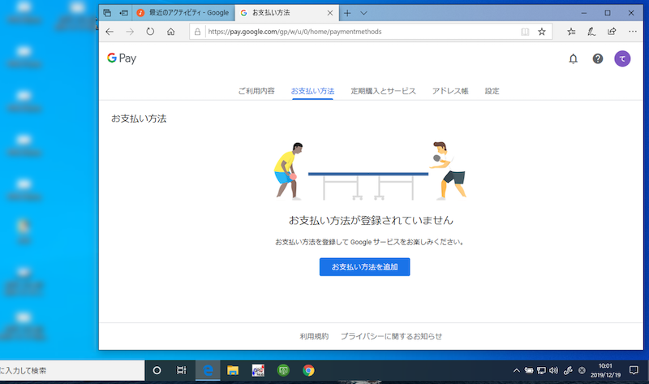Open the add notes pen icon
The image size is (649, 384).
point(591,32)
